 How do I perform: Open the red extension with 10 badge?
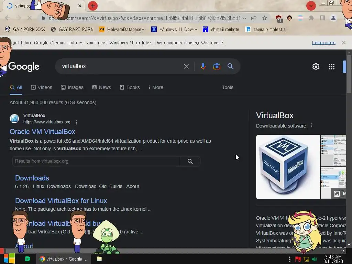[x=279, y=19]
